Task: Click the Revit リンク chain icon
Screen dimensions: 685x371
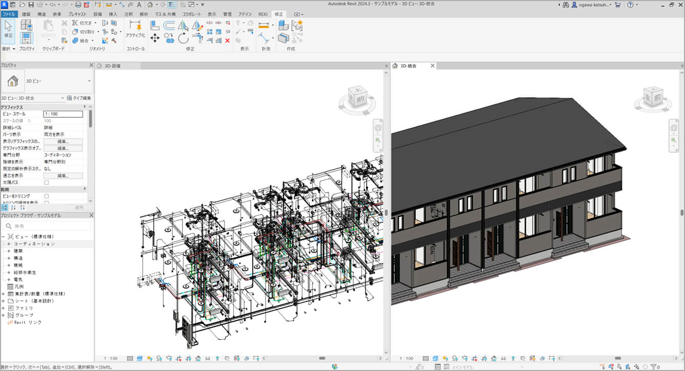Action: pyautogui.click(x=10, y=322)
